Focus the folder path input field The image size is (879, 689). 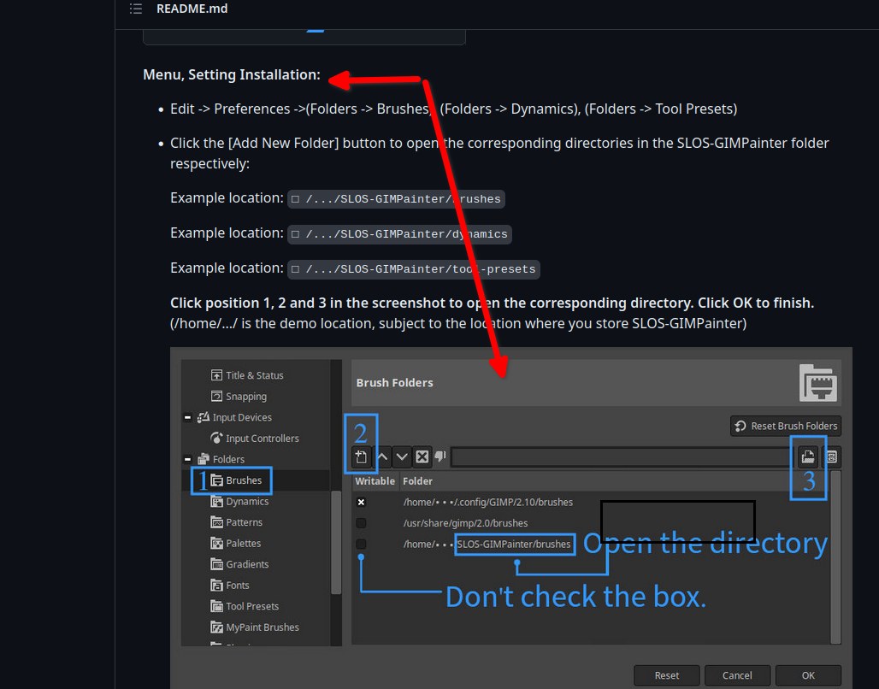(x=622, y=456)
